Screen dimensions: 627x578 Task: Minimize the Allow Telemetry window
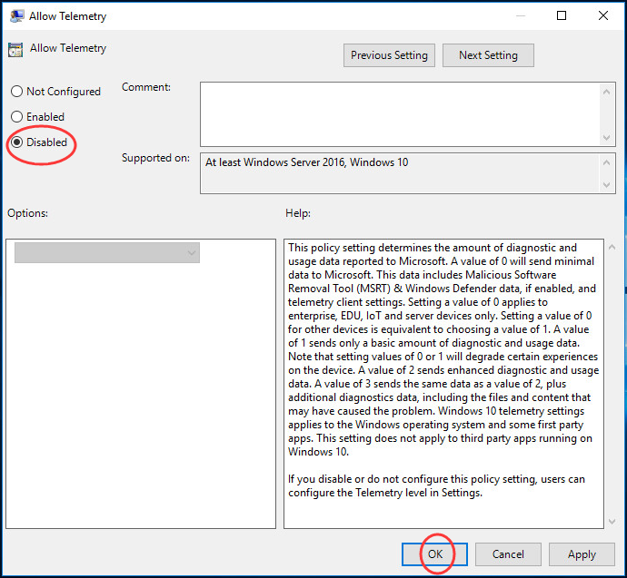[521, 15]
